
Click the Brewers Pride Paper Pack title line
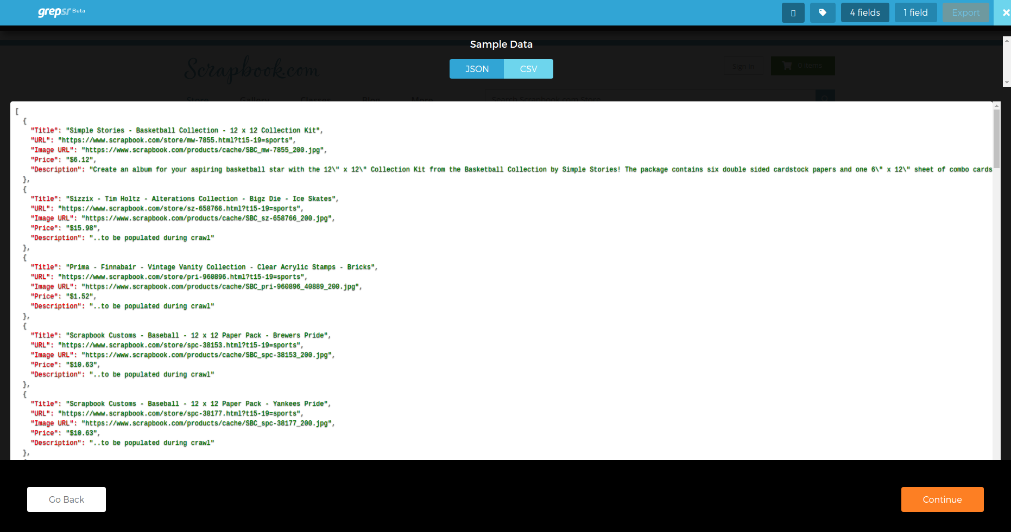click(x=181, y=336)
